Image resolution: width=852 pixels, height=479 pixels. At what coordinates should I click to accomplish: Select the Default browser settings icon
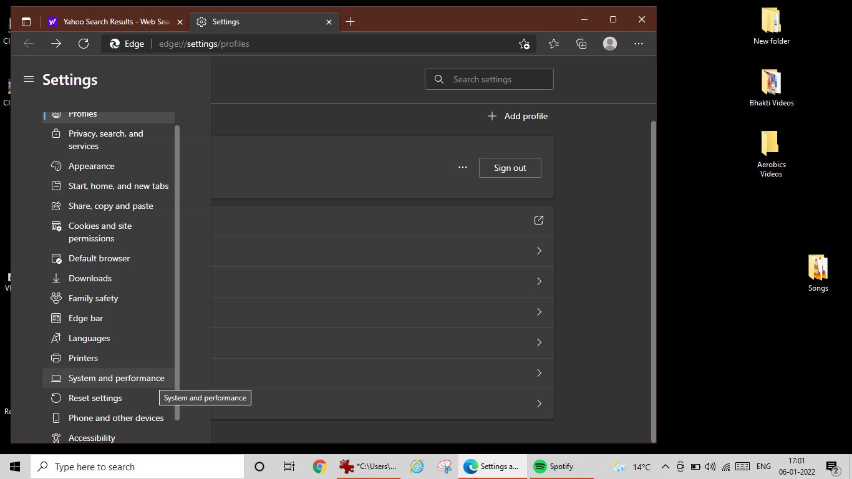55,258
